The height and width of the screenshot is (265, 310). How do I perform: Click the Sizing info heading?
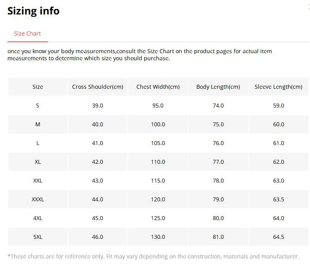pos(33,11)
